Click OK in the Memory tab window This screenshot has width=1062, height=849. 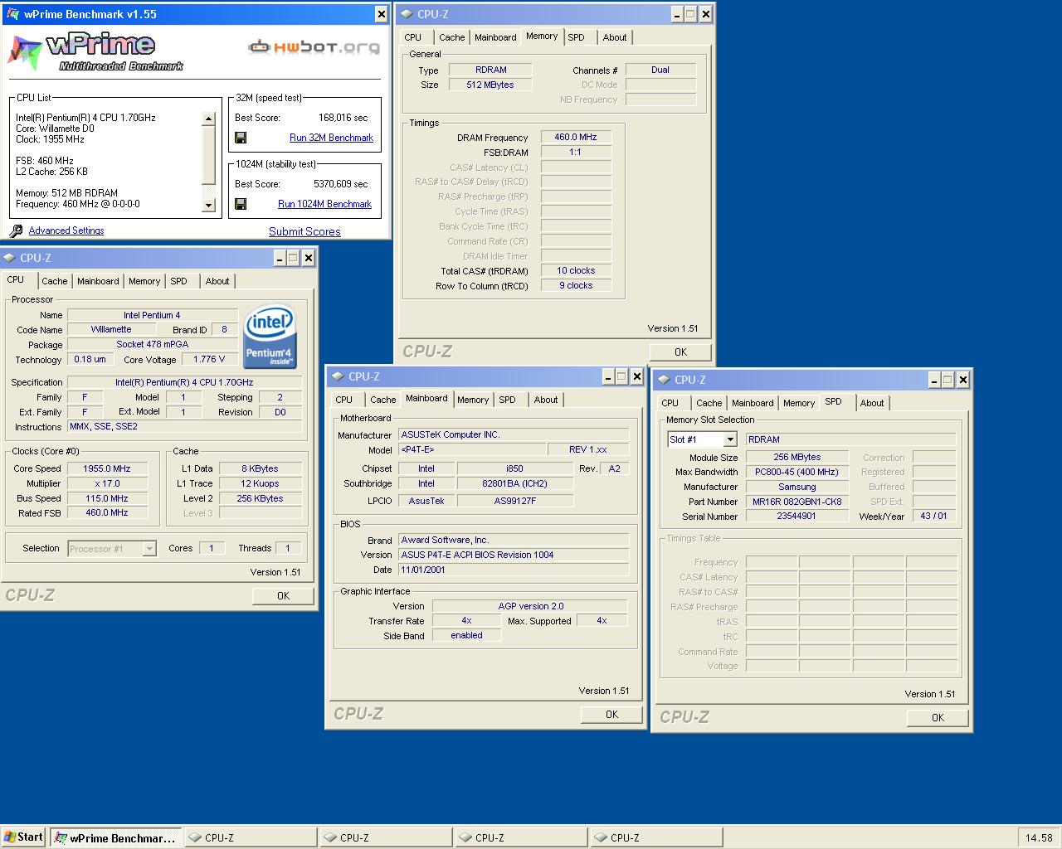680,352
